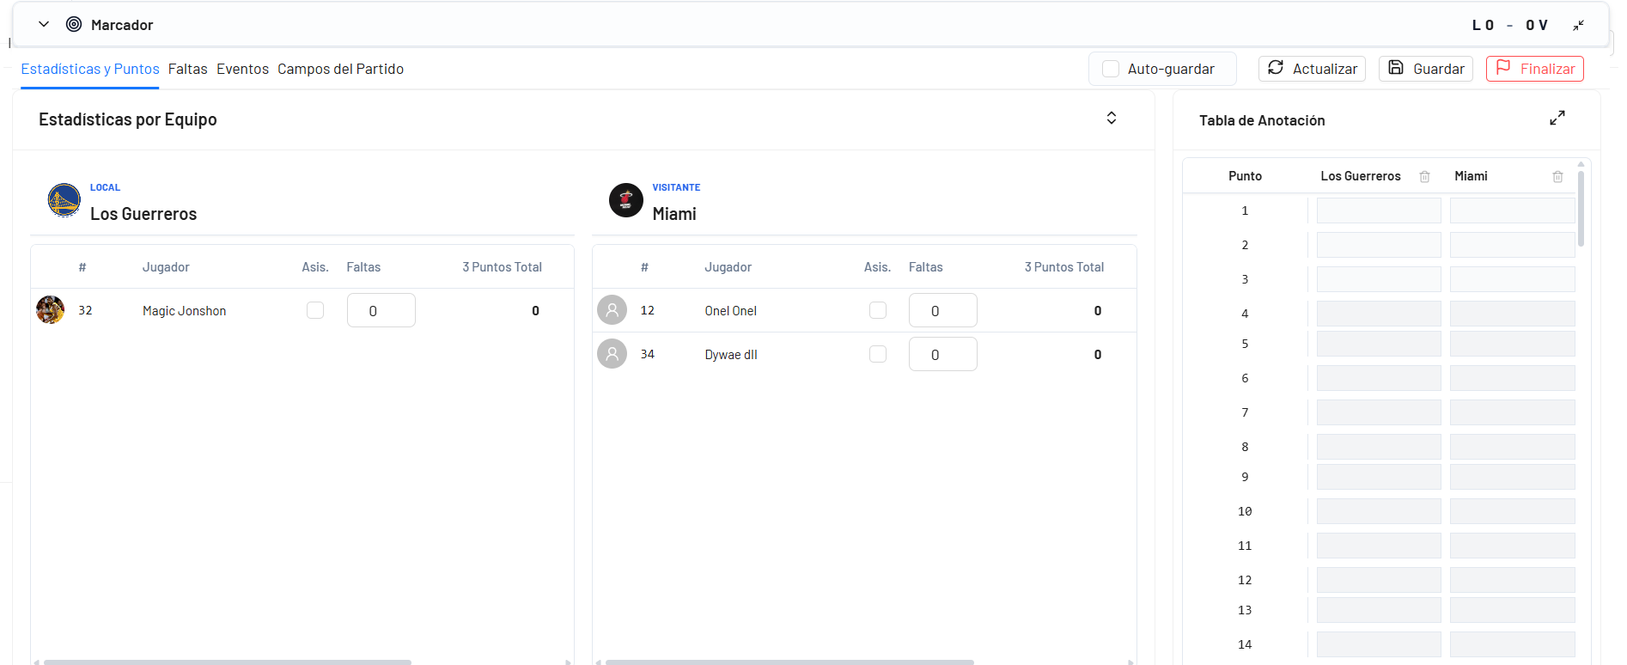The width and height of the screenshot is (1627, 665).
Task: Click the Los Guerreros cell for point 1
Action: (x=1379, y=210)
